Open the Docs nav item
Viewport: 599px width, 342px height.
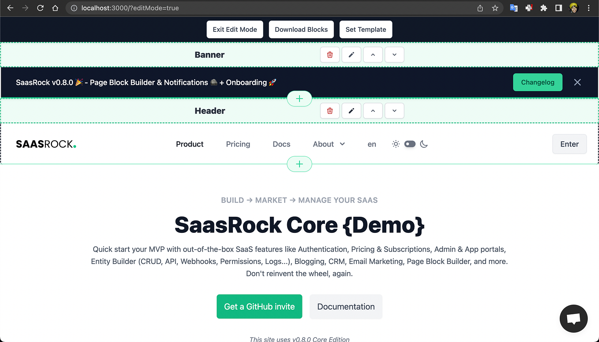click(282, 144)
